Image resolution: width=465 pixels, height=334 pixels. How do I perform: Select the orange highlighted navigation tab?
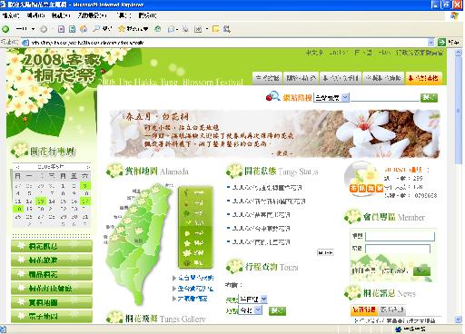423,78
